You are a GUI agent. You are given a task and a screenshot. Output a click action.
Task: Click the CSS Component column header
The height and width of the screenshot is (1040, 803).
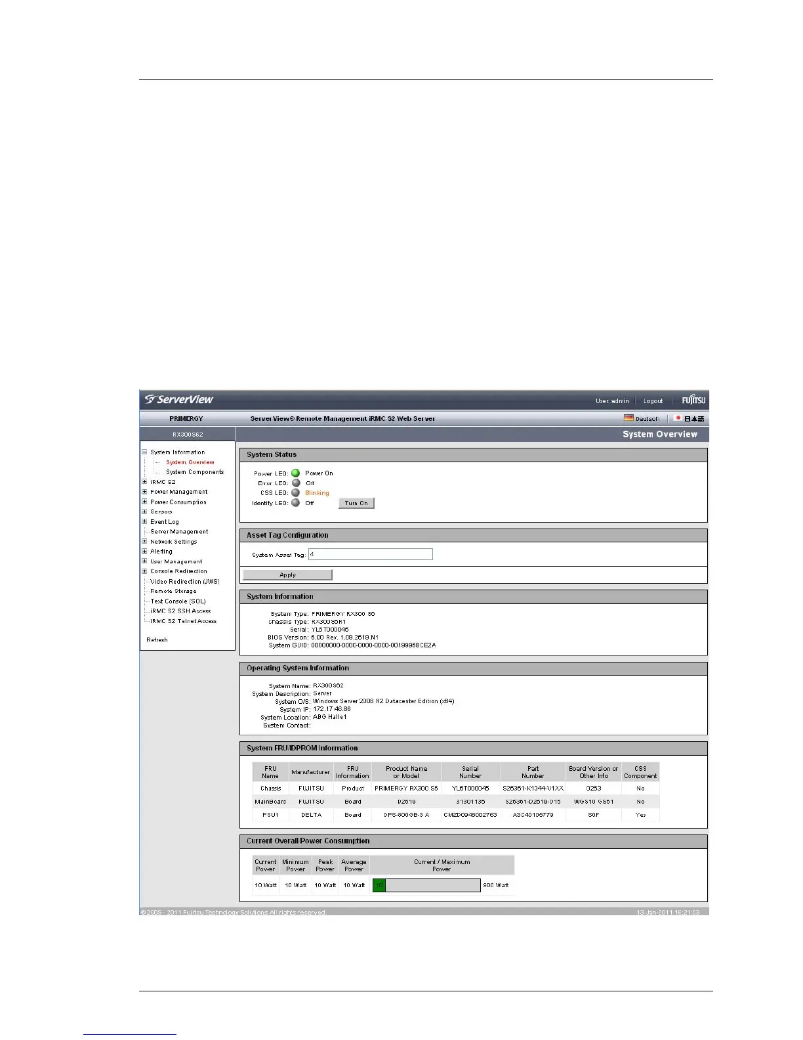click(640, 772)
